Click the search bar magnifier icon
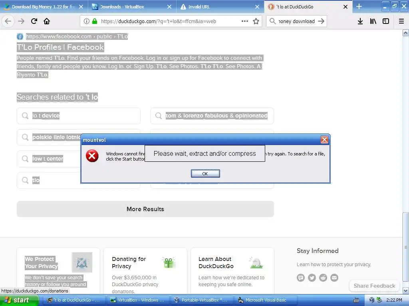 (272, 21)
